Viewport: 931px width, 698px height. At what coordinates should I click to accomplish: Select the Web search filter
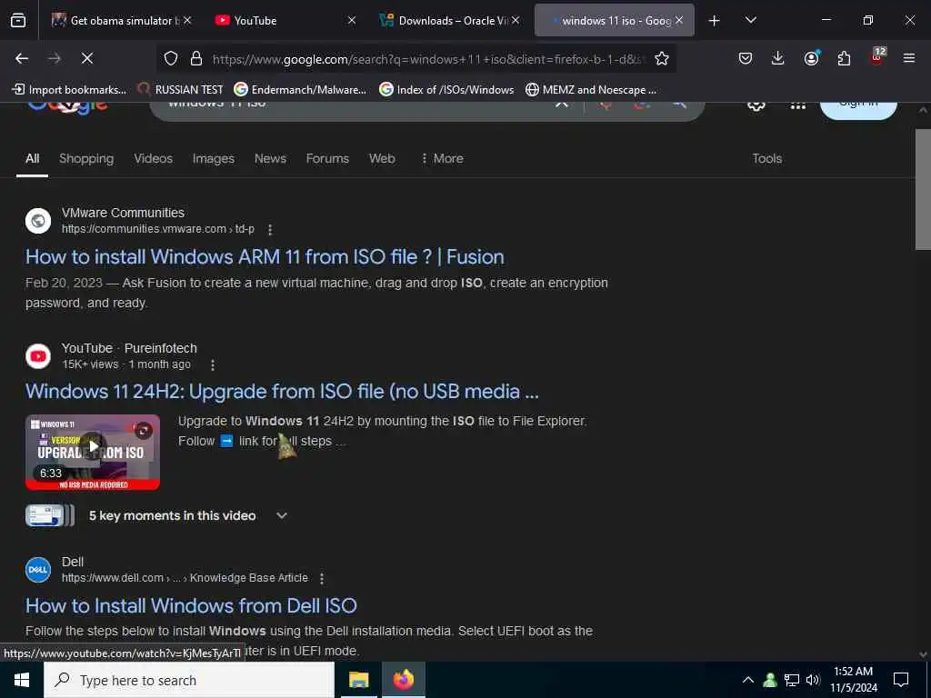tap(382, 158)
